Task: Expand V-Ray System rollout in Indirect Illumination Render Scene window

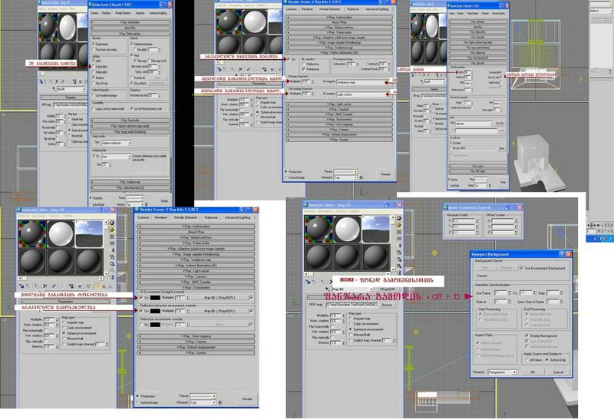Action: tap(339, 140)
